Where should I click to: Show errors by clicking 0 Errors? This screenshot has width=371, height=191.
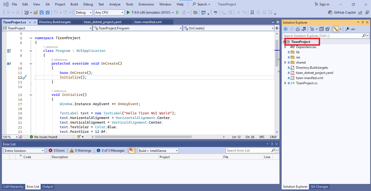point(57,150)
